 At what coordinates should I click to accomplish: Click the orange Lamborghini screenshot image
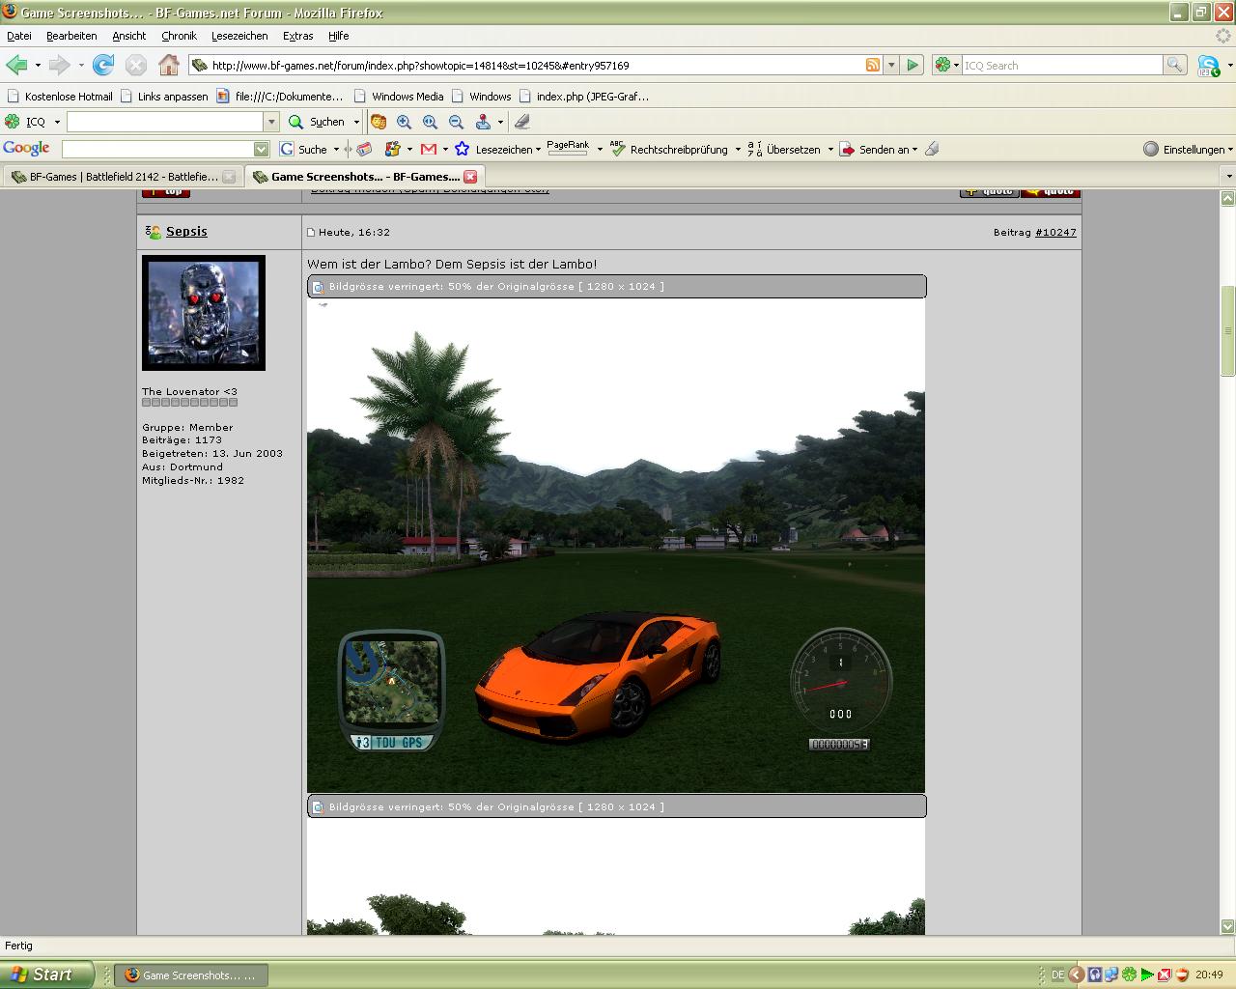click(616, 546)
